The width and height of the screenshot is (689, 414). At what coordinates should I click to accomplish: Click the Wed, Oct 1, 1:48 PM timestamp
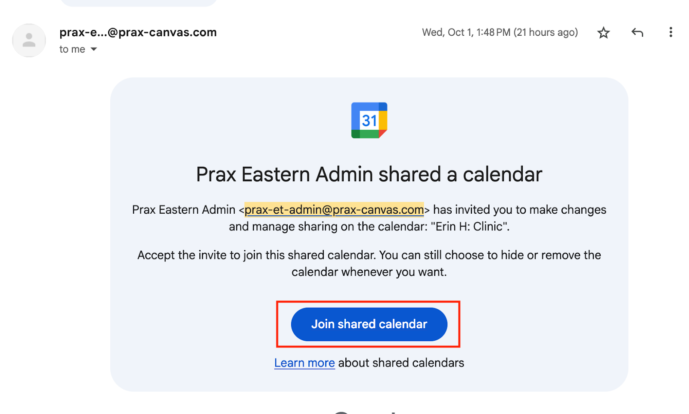[466, 32]
